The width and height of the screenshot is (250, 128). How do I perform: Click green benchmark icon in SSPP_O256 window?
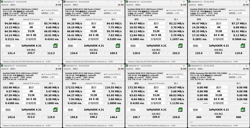180,46
